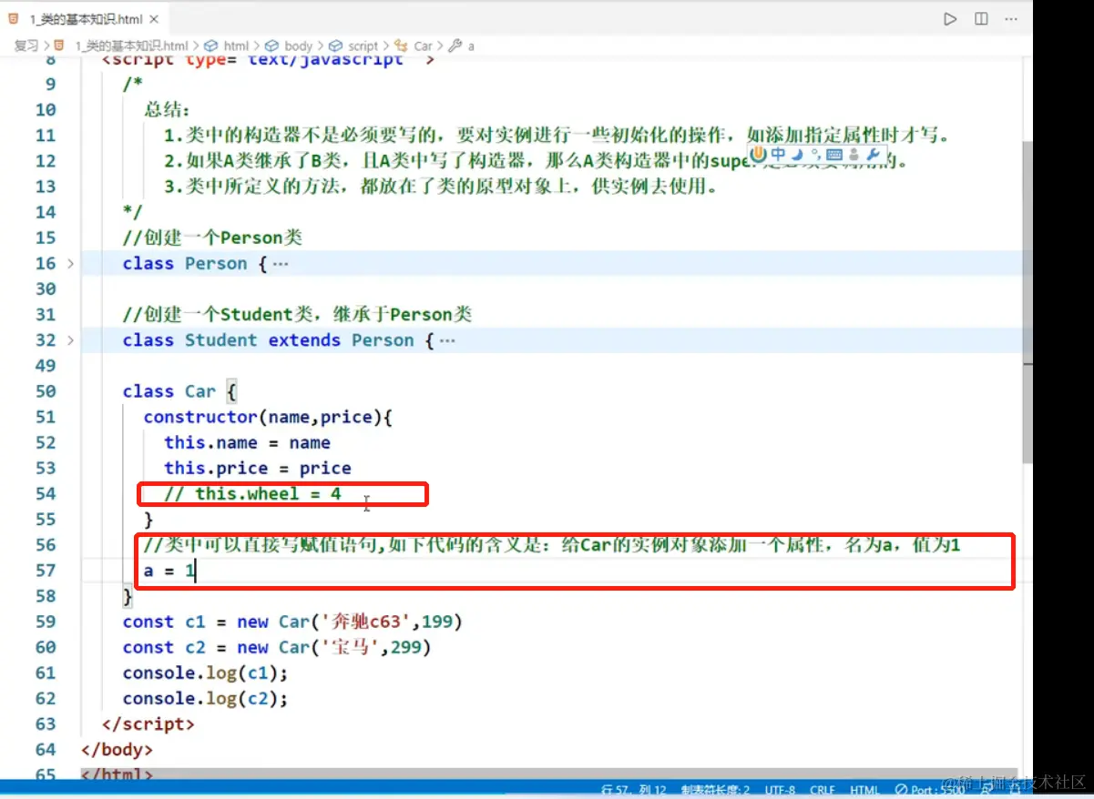Viewport: 1094px width, 799px height.
Task: Open the editor more actions ellipsis menu
Action: pyautogui.click(x=1011, y=18)
